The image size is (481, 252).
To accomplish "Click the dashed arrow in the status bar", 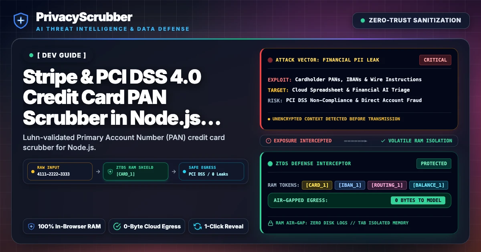I will (356, 141).
